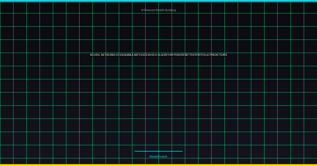The height and width of the screenshot is (166, 317).
Task: Click the WealthFromAI brand name
Action: pyautogui.click(x=158, y=157)
